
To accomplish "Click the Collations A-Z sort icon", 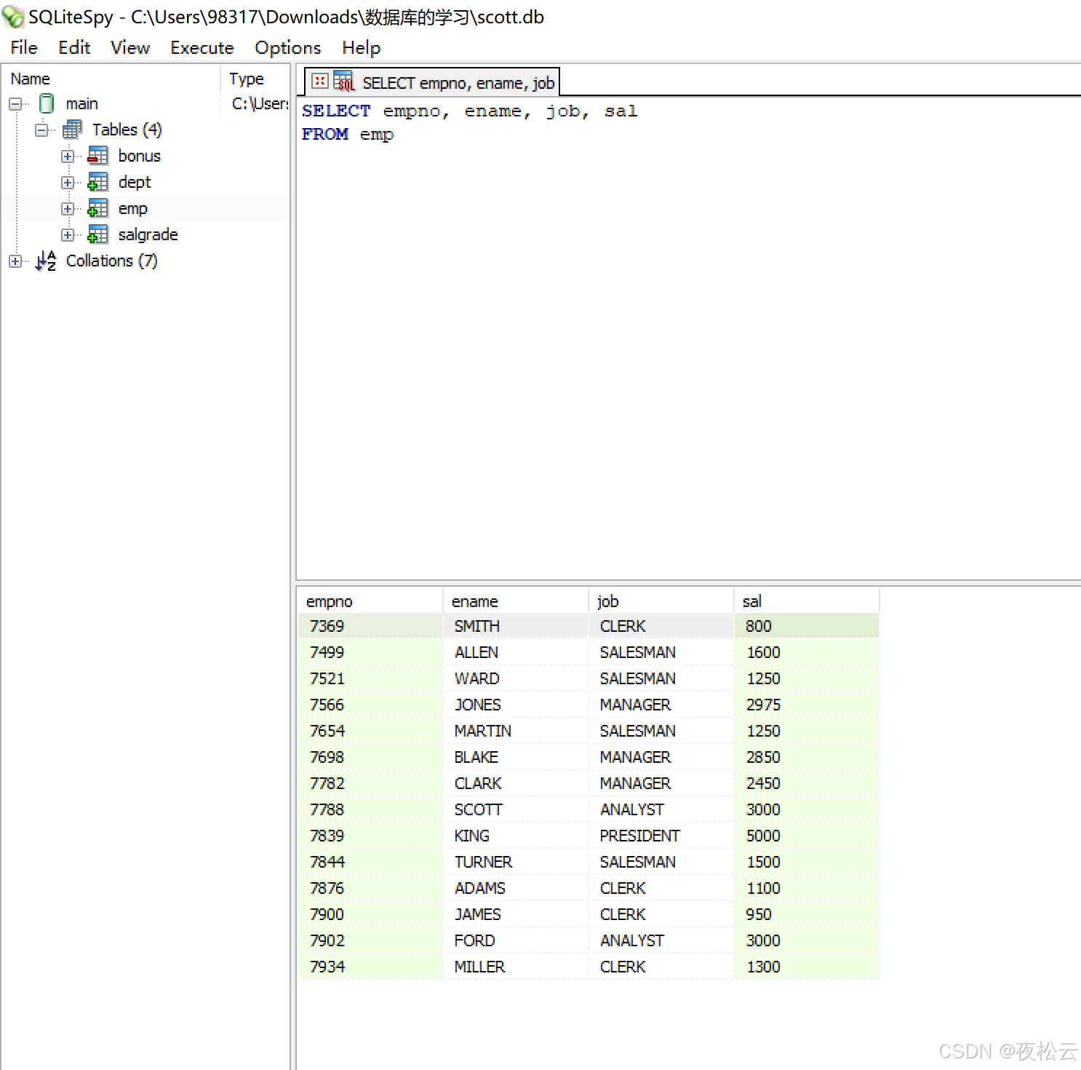I will (45, 261).
